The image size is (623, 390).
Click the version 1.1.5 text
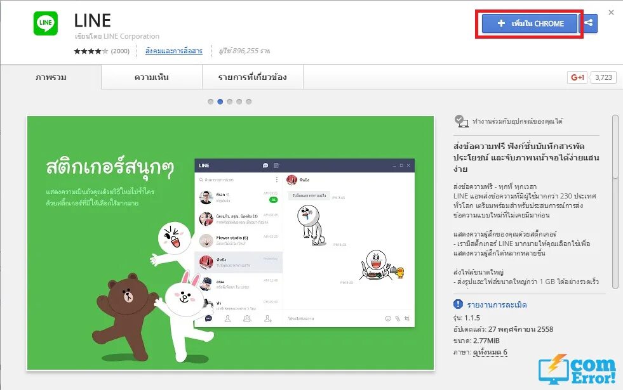466,318
